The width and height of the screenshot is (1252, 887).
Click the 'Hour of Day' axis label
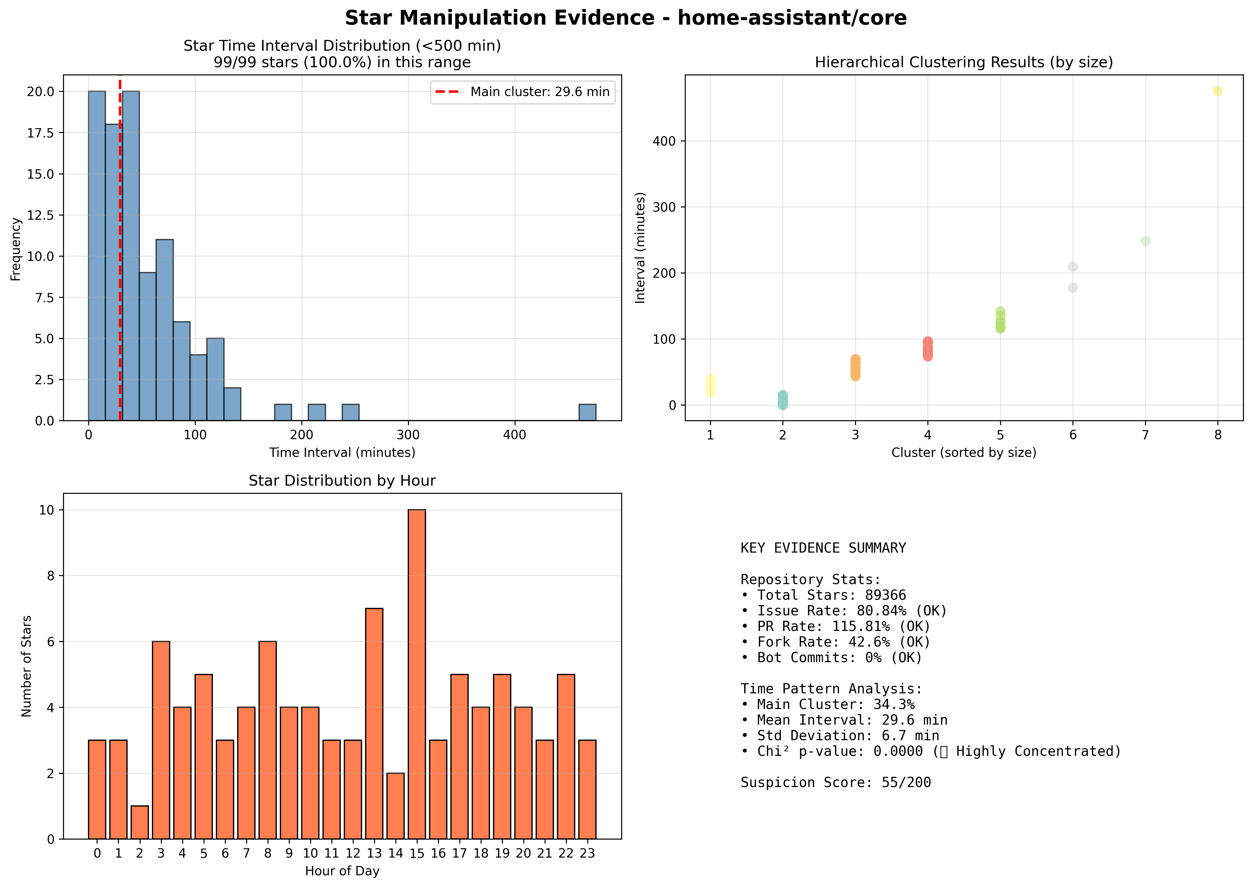(342, 871)
